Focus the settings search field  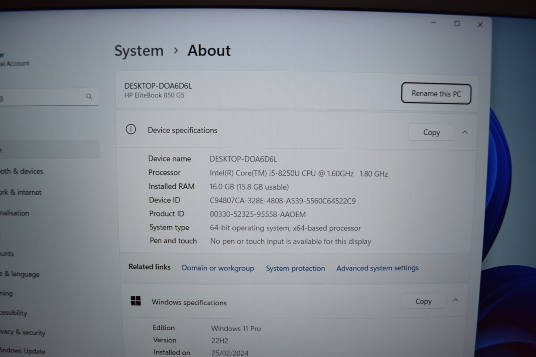[x=48, y=97]
